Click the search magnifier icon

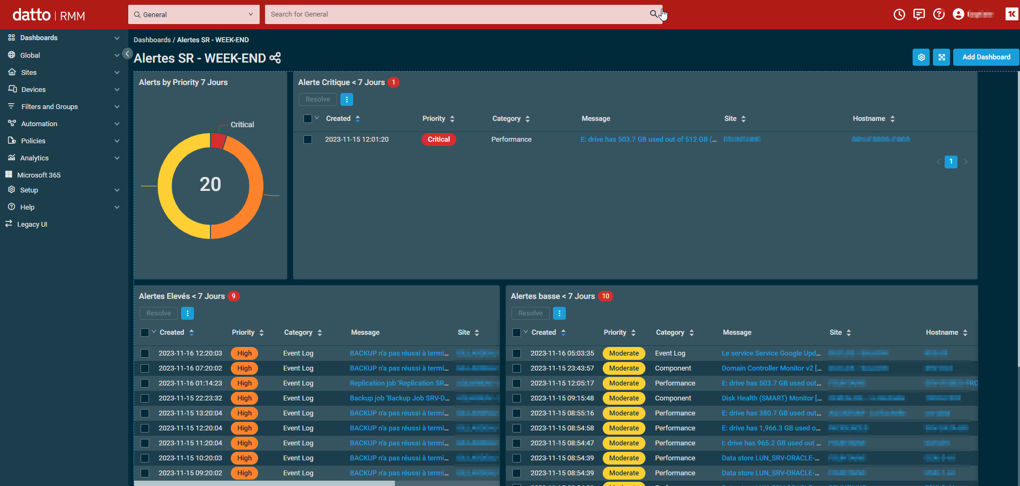tap(653, 14)
